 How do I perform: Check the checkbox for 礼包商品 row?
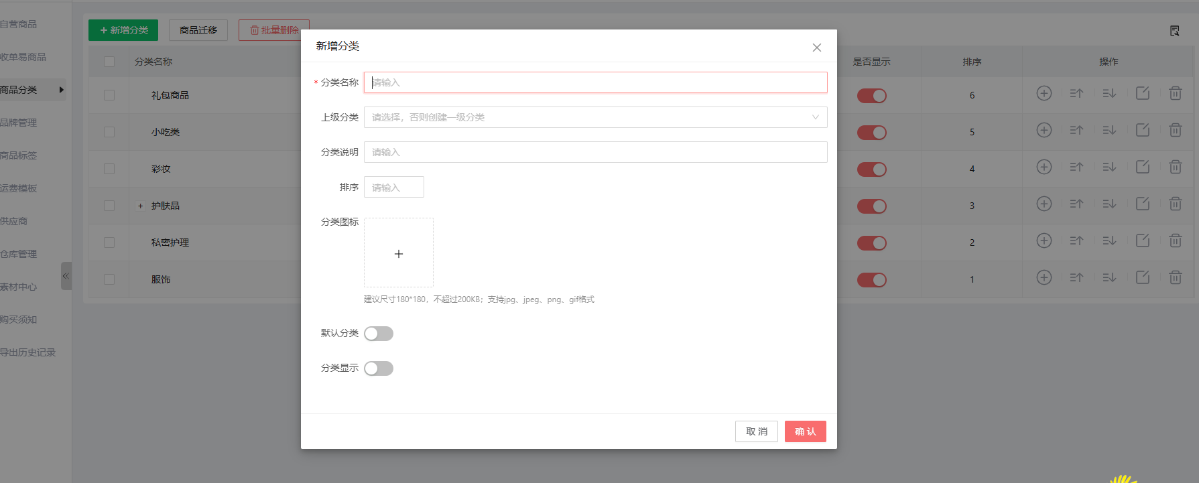coord(109,95)
